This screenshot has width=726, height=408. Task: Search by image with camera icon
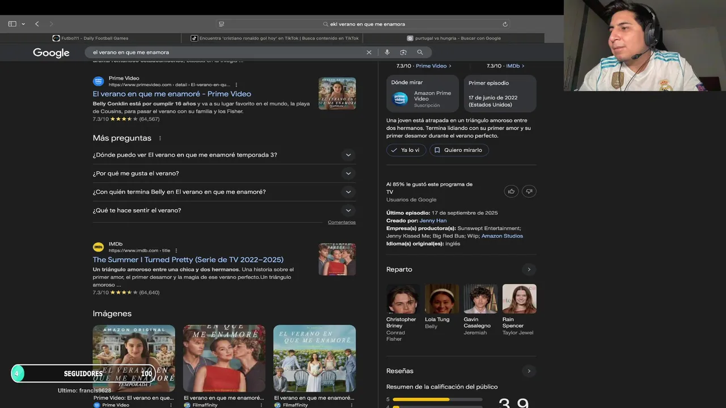click(x=403, y=52)
